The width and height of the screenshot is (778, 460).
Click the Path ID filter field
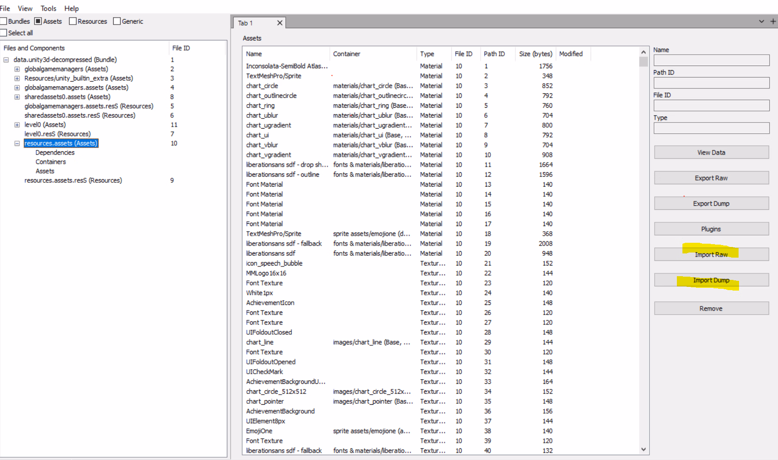click(711, 83)
